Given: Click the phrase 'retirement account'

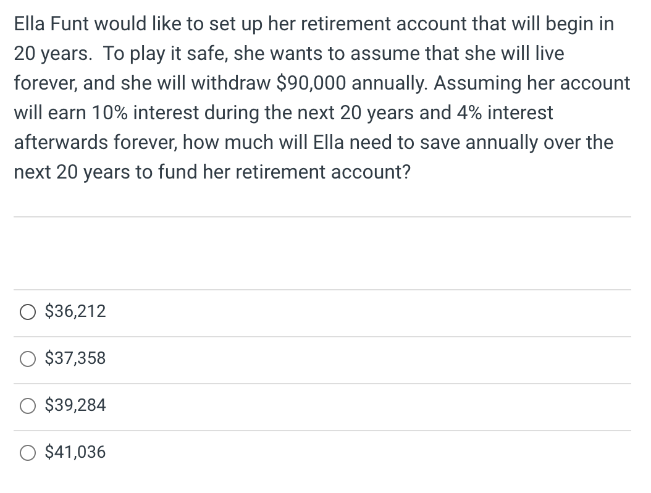Looking at the screenshot, I should coord(326,172).
